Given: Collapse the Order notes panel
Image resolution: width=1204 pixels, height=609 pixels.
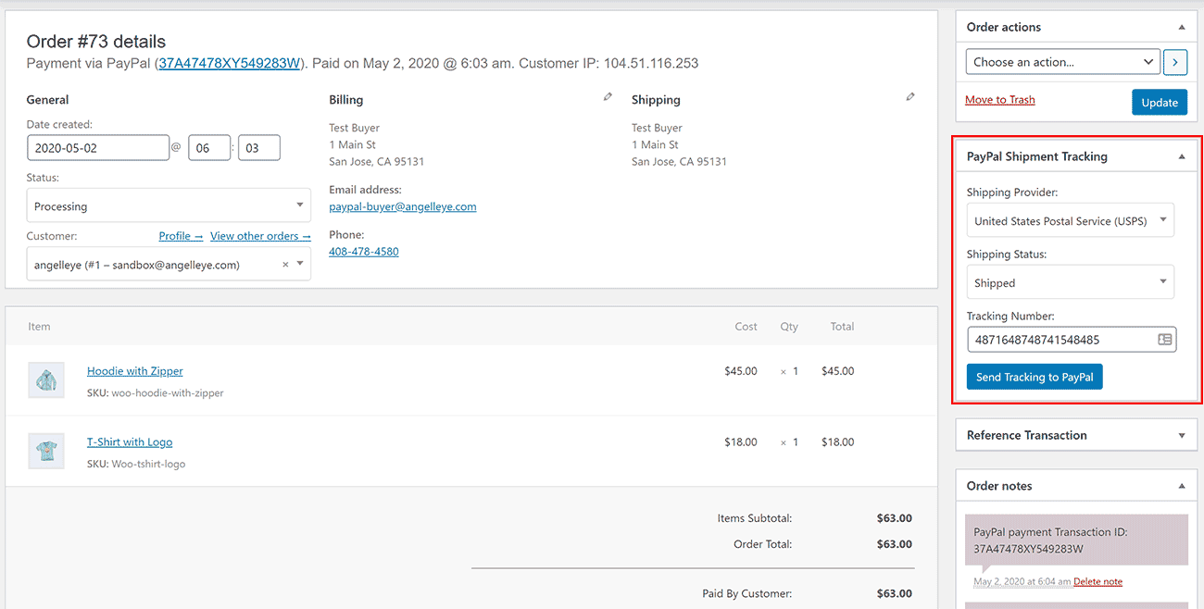Looking at the screenshot, I should pos(1182,487).
